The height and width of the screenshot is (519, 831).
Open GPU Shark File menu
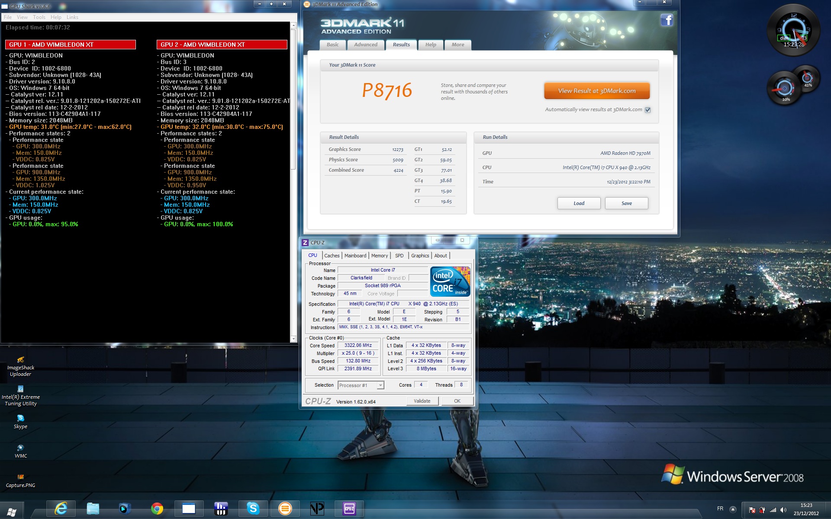click(x=8, y=17)
